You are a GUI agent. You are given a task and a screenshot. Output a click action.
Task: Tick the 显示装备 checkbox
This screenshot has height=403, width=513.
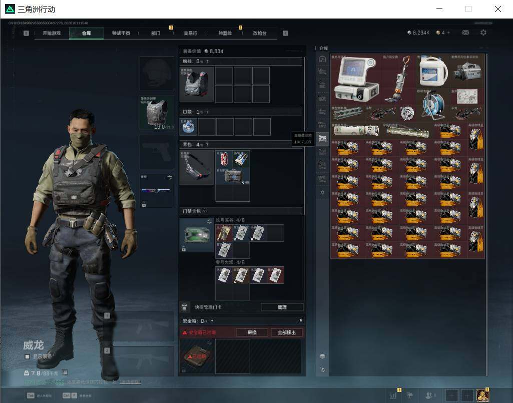(28, 356)
